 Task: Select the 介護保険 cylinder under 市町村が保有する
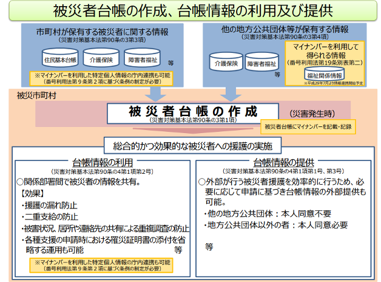coord(101,58)
